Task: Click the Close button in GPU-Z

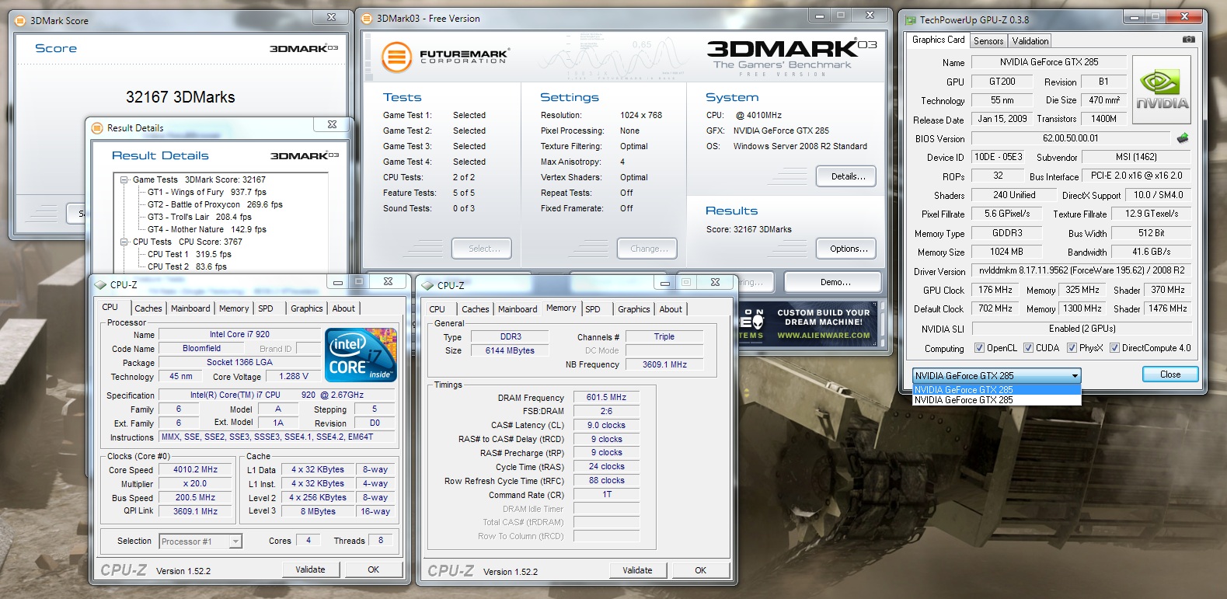Action: tap(1170, 374)
